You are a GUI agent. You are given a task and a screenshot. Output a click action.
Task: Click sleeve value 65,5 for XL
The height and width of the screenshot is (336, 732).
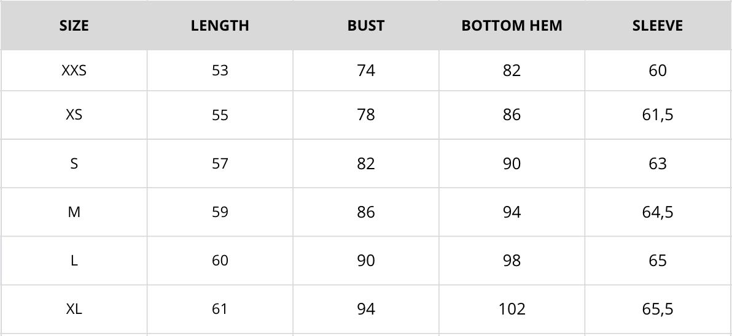pyautogui.click(x=658, y=309)
